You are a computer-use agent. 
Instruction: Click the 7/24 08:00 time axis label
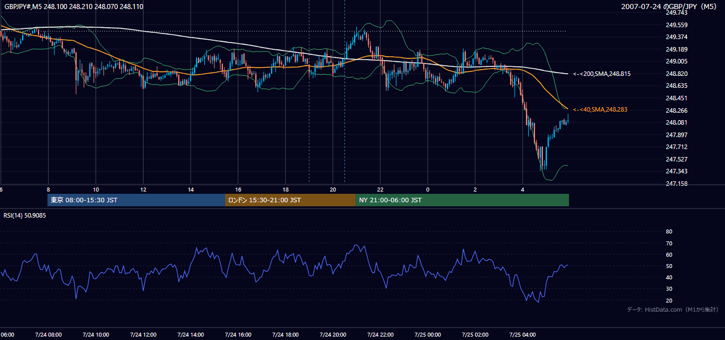point(48,334)
